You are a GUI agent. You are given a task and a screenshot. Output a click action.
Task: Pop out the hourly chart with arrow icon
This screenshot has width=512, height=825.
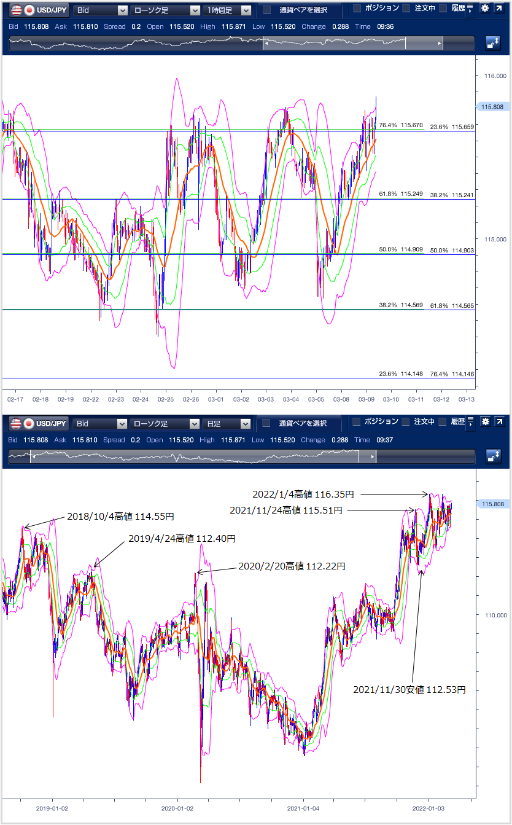click(500, 9)
